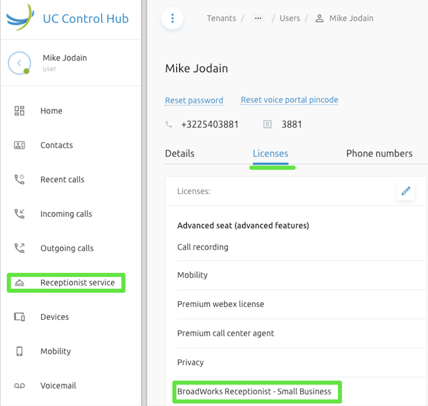
Task: Click Reset voice portal pincode link
Action: [x=290, y=100]
